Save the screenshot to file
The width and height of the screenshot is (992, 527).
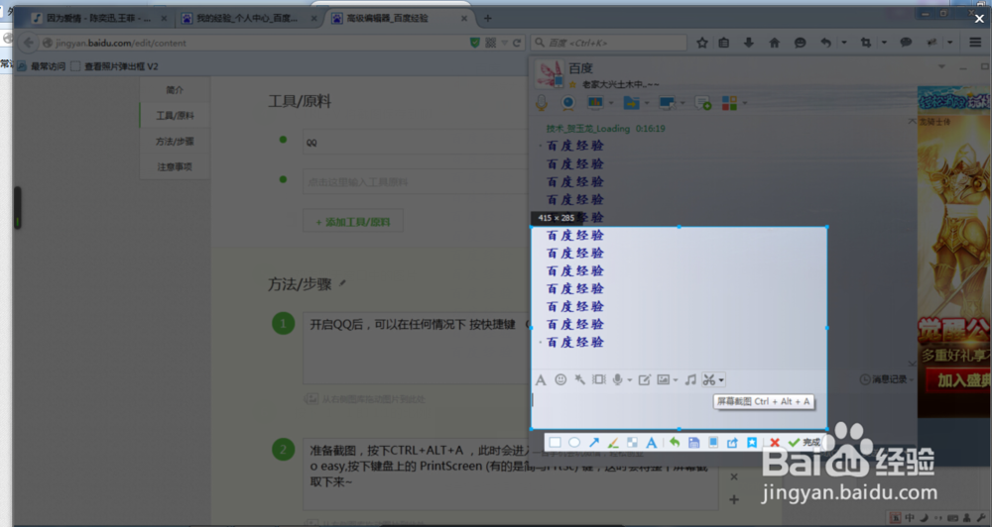694,443
